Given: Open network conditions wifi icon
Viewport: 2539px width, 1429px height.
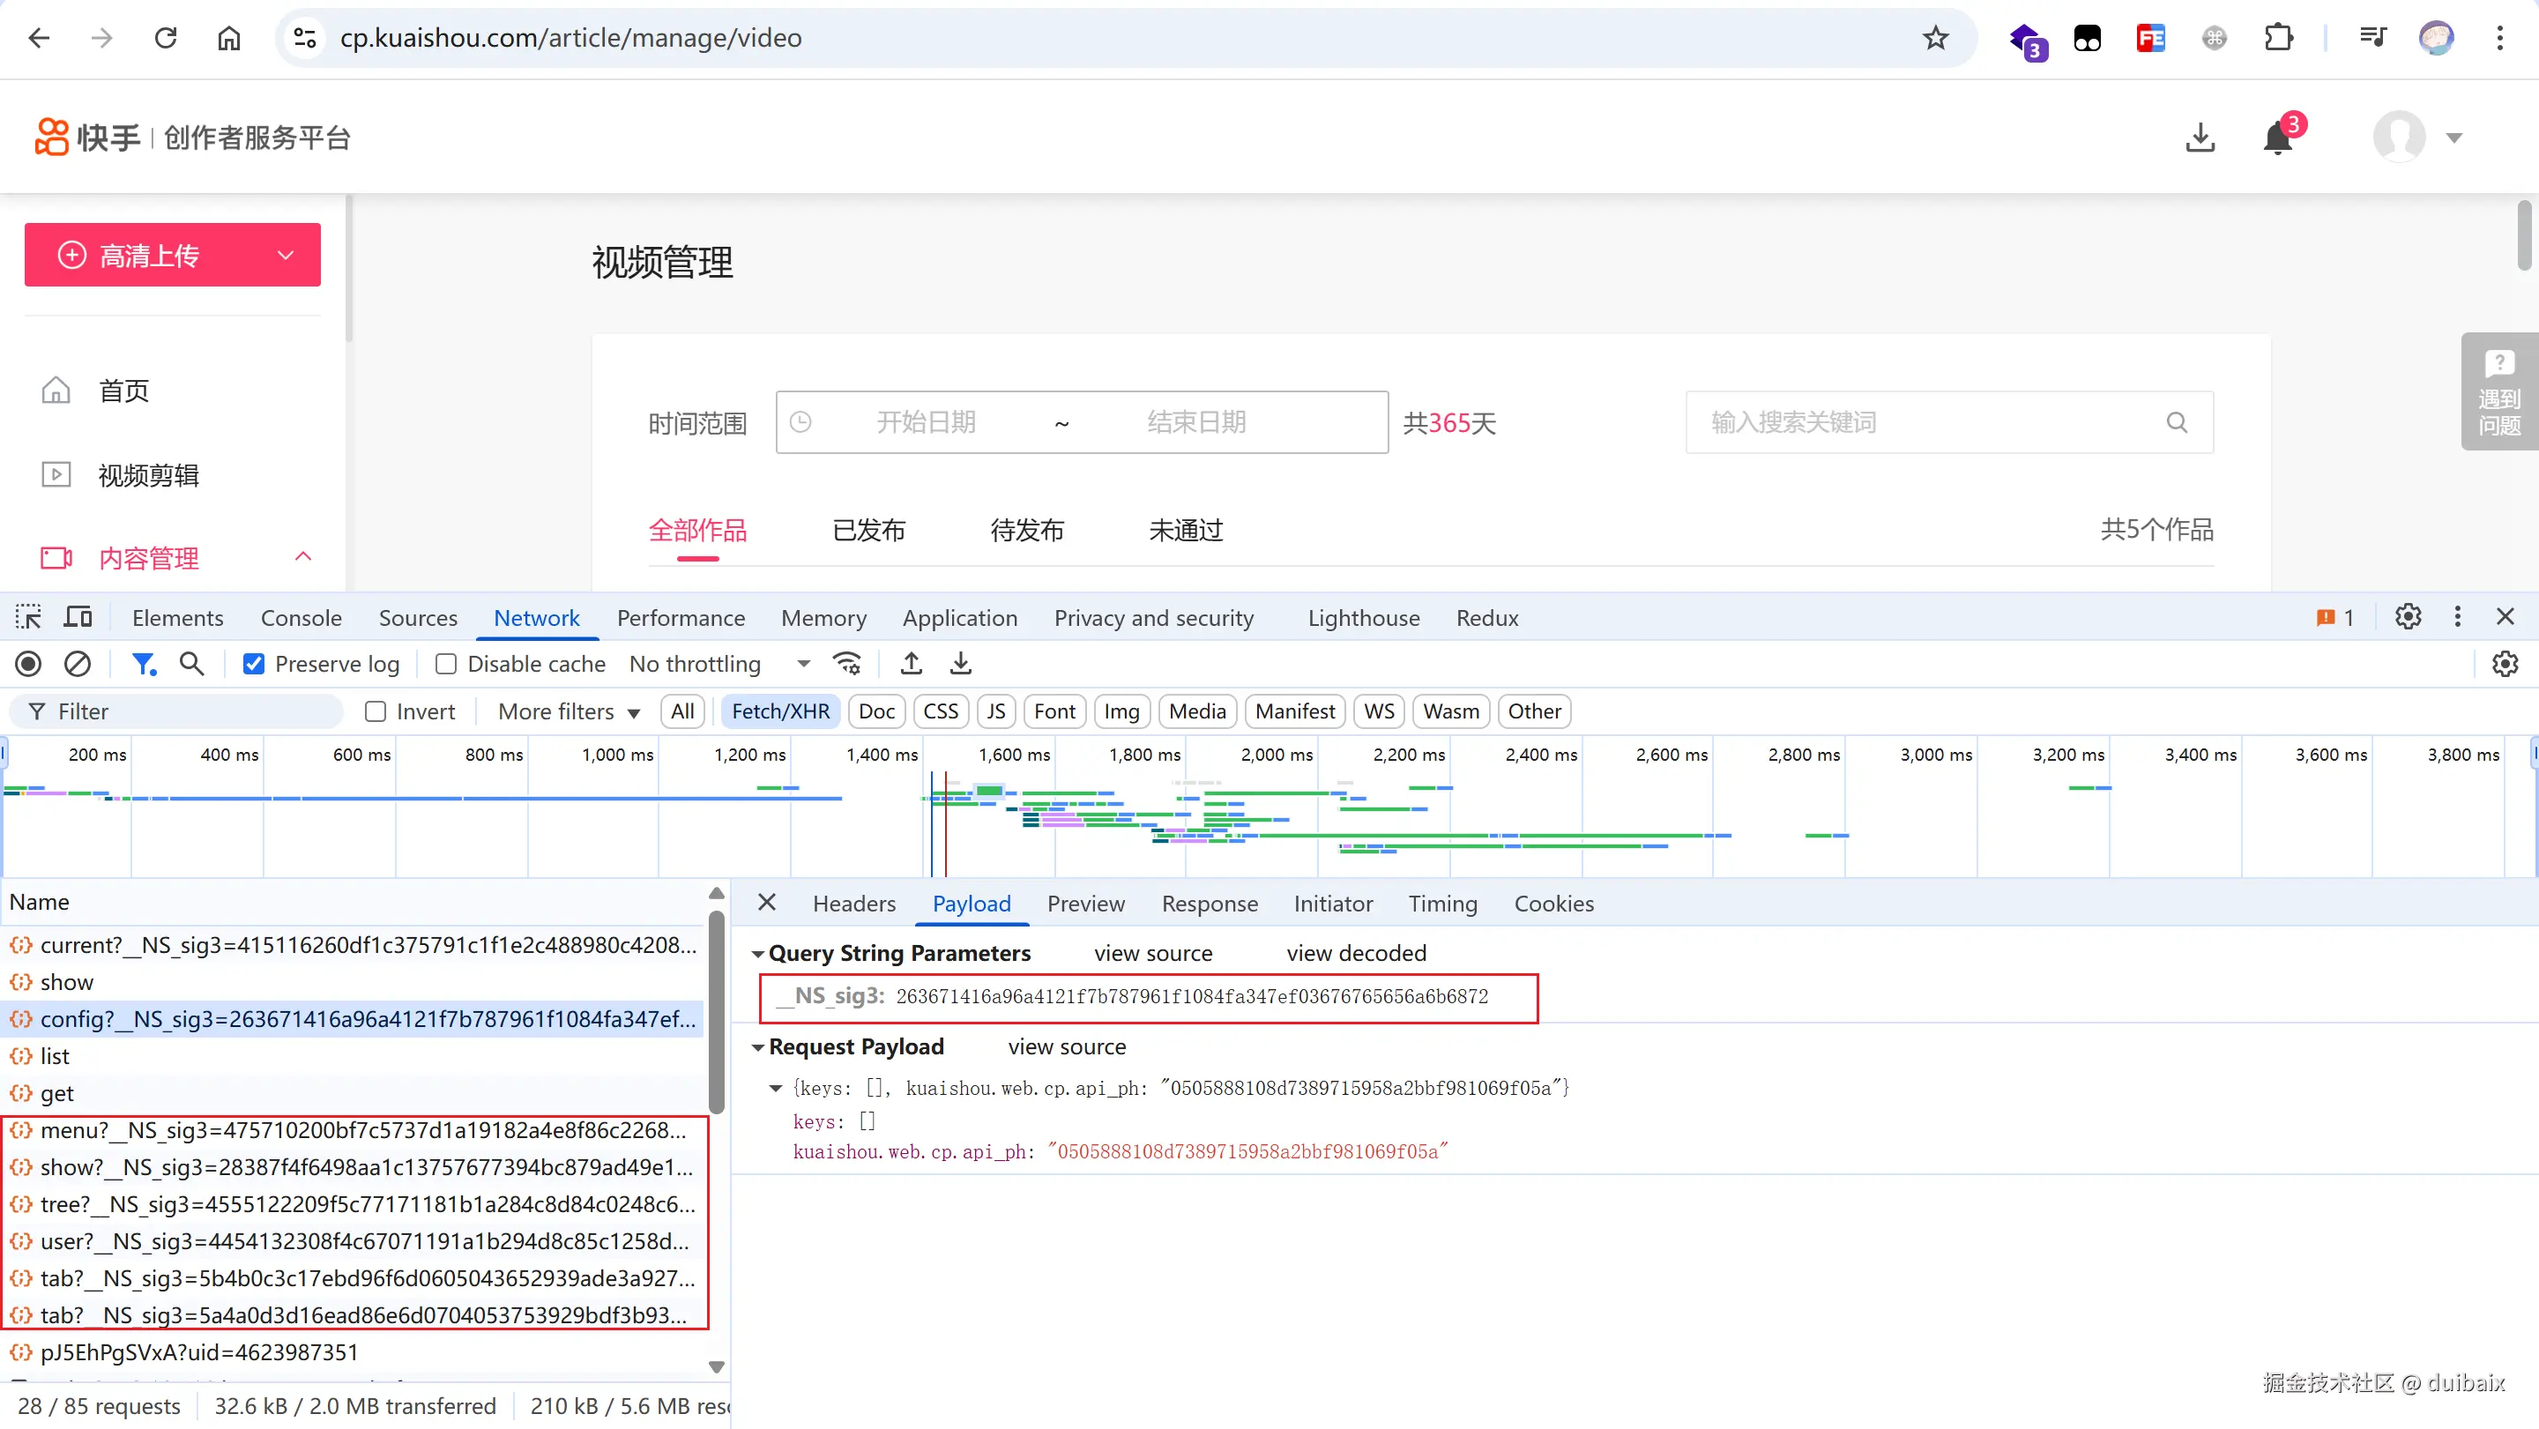Looking at the screenshot, I should (847, 664).
